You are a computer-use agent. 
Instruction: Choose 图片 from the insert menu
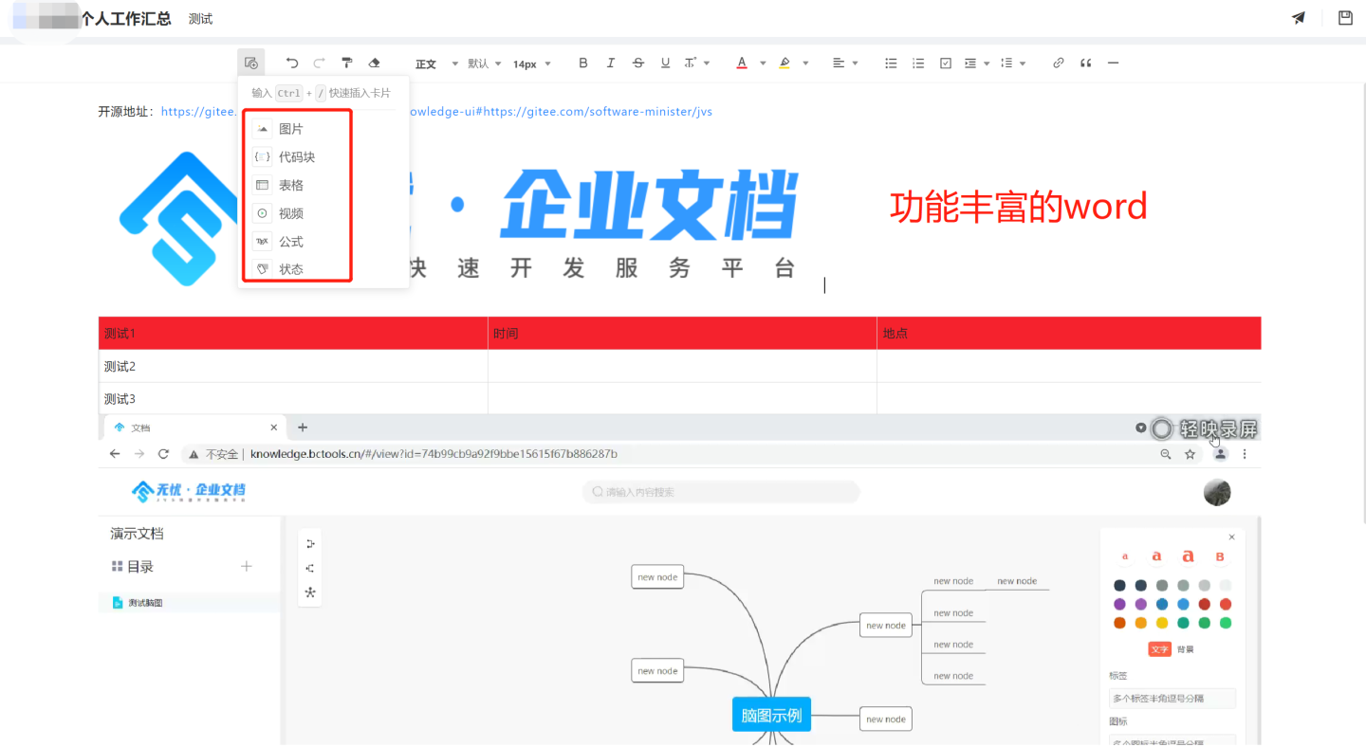323,129
